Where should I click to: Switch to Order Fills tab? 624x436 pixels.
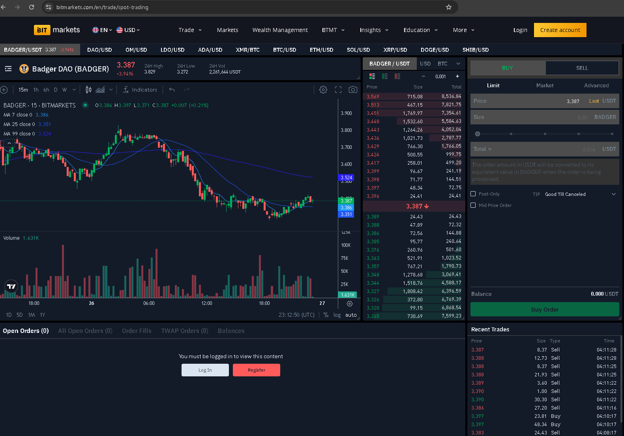coord(137,331)
